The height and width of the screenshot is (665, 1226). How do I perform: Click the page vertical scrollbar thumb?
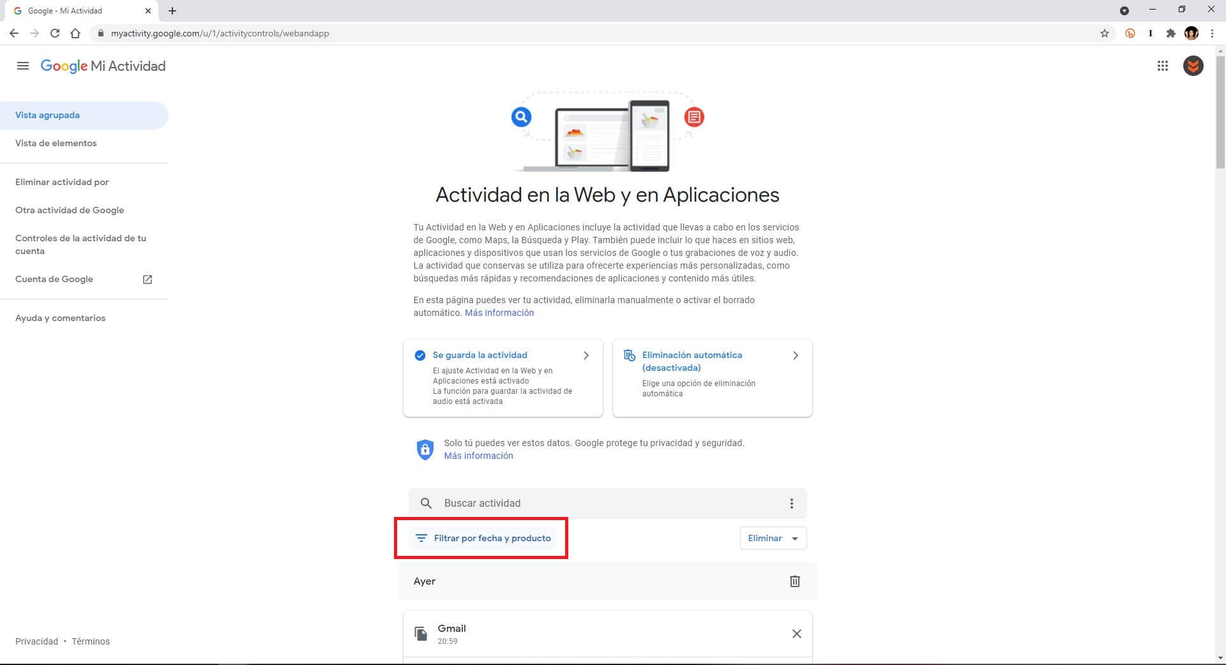(x=1220, y=112)
